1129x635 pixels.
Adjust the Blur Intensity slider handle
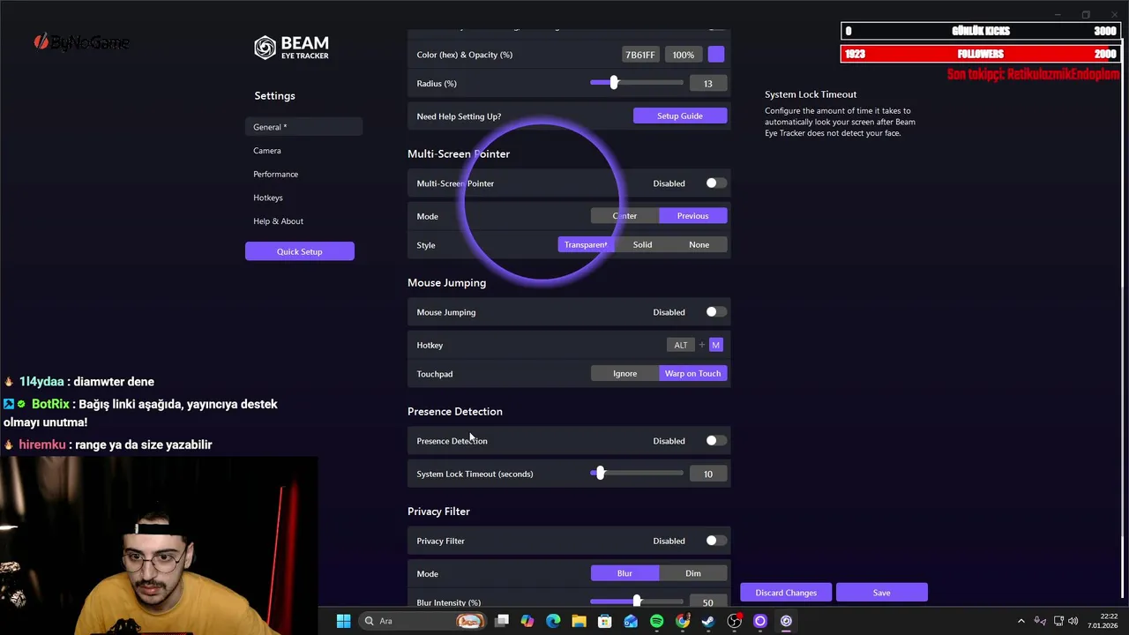(x=637, y=602)
